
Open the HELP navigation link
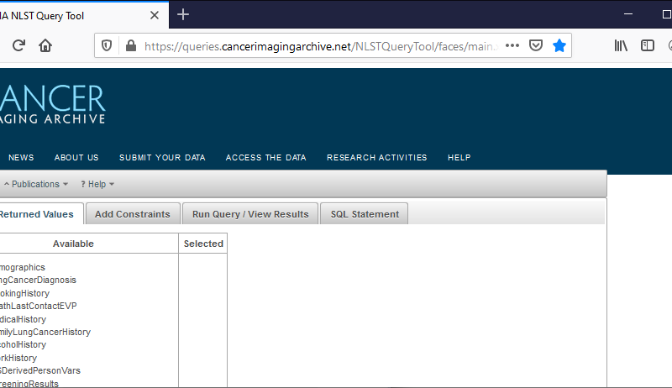click(459, 158)
